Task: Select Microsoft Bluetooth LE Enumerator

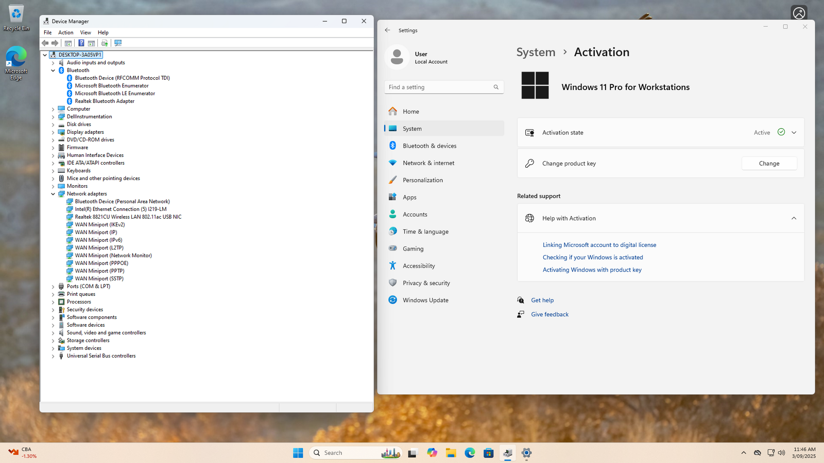Action: click(x=115, y=94)
